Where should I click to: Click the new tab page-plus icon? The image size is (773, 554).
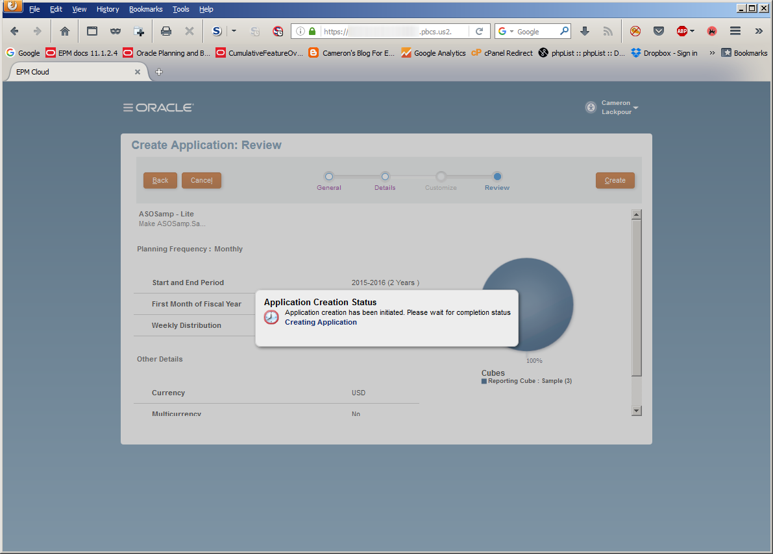coord(139,31)
